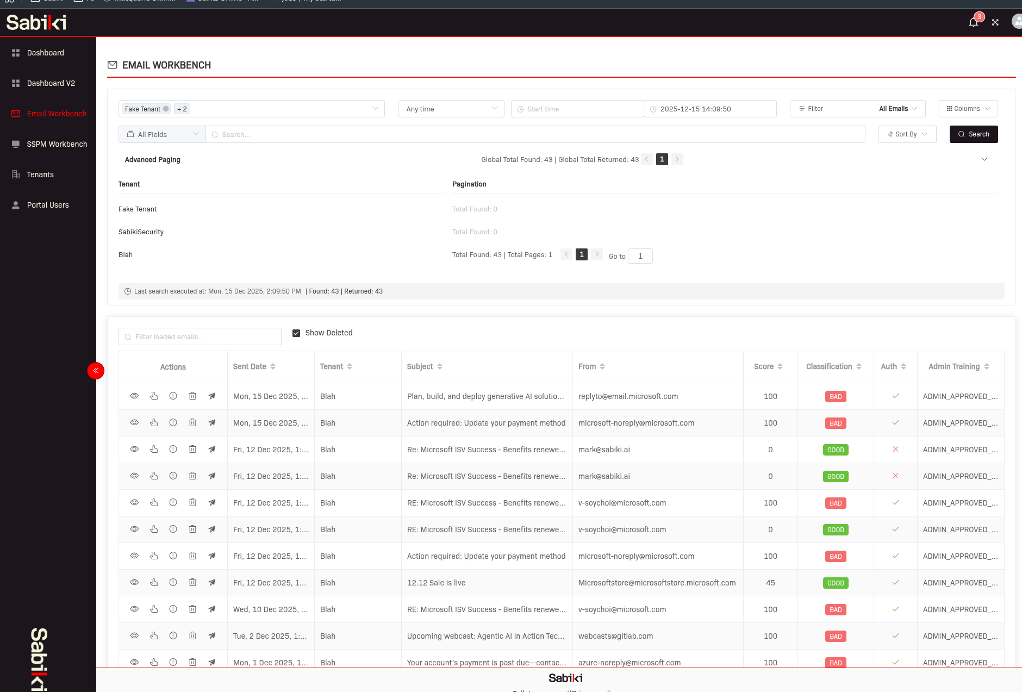Focus the main Search text field
The height and width of the screenshot is (692, 1022).
pyautogui.click(x=535, y=134)
